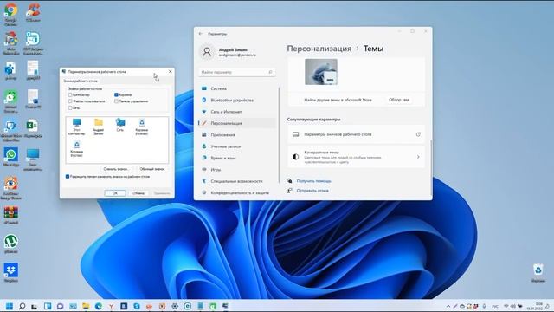Go back using Settings back arrow
Viewport: 554px width, 312px height.
coord(201,34)
